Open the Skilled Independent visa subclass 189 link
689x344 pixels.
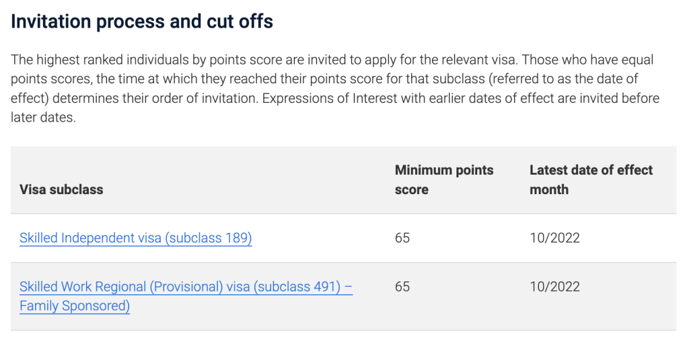pyautogui.click(x=135, y=238)
